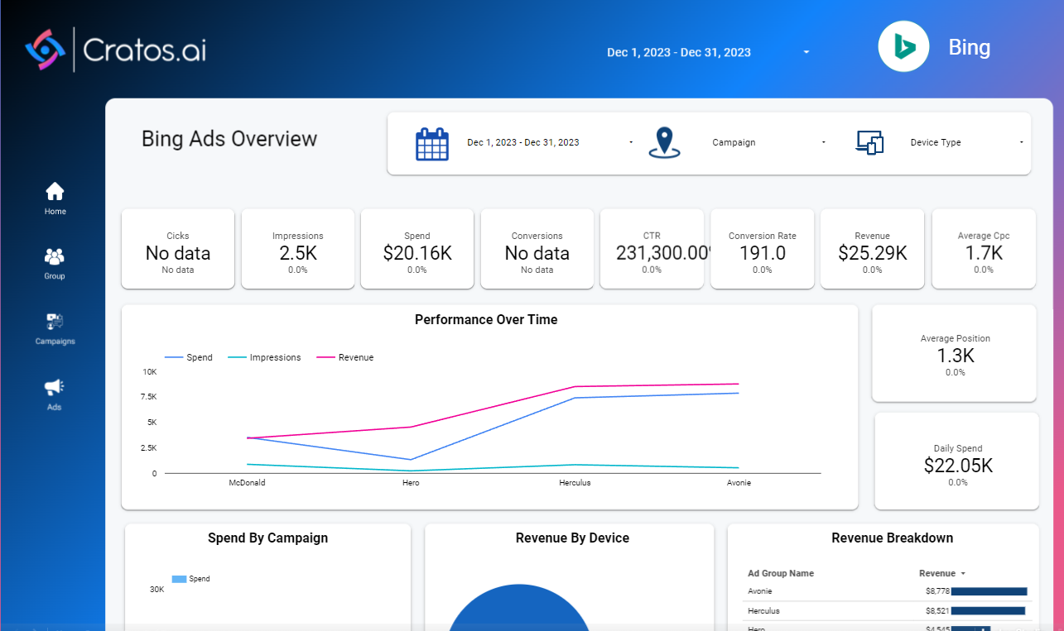Click the Herculus row in Revenue Breakdown

tap(887, 611)
